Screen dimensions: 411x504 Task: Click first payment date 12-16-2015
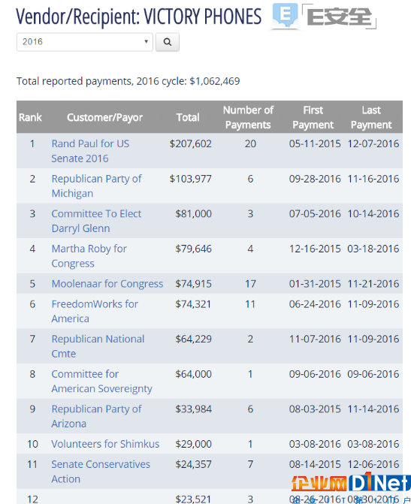coord(315,249)
